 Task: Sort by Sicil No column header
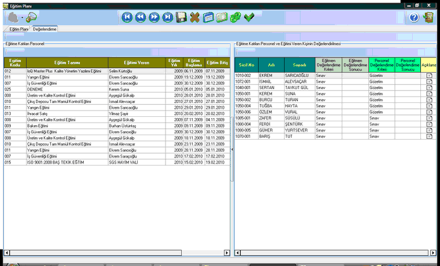247,65
